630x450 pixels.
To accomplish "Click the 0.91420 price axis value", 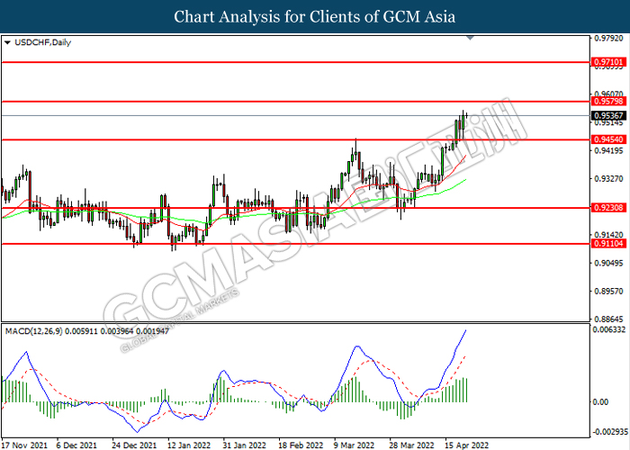I will pyautogui.click(x=608, y=235).
